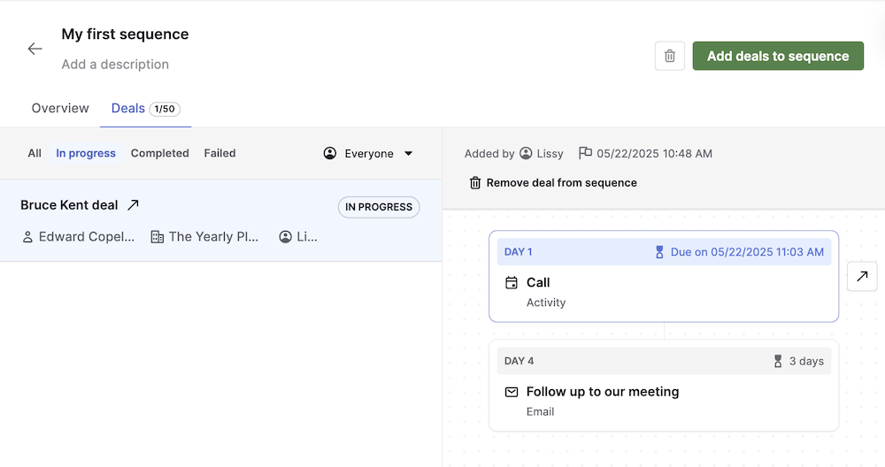Show Failed deals filter
The width and height of the screenshot is (885, 467).
pos(219,153)
